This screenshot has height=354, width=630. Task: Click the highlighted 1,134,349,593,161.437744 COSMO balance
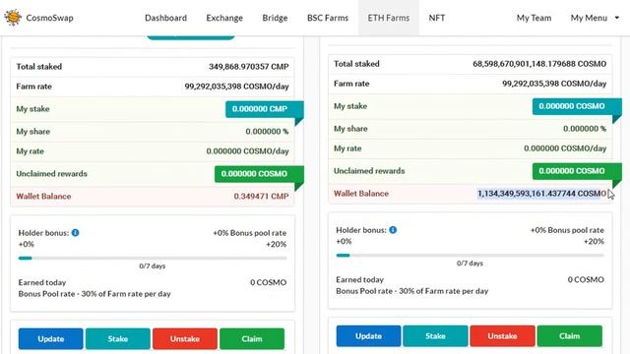[x=541, y=194]
